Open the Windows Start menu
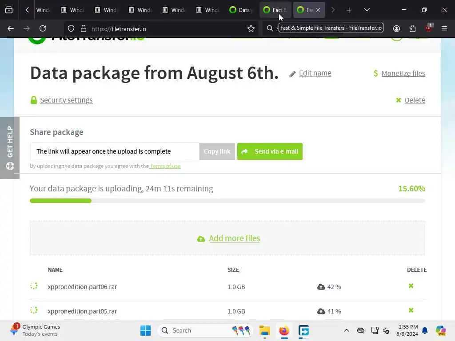Image resolution: width=455 pixels, height=341 pixels. tap(145, 330)
